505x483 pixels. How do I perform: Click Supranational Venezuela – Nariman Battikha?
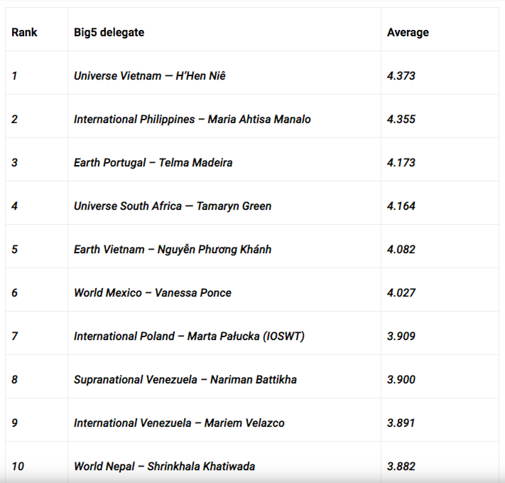(x=185, y=379)
